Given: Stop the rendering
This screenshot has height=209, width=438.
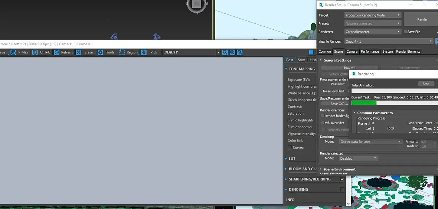Looking at the screenshot, I should click(426, 84).
